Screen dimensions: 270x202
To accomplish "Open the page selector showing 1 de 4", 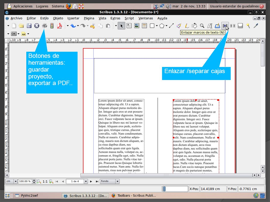I will pos(77,181).
